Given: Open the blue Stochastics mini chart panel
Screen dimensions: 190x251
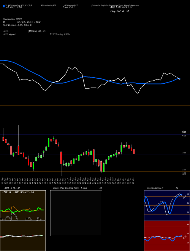Looking at the screenshot, I should coord(167,205).
